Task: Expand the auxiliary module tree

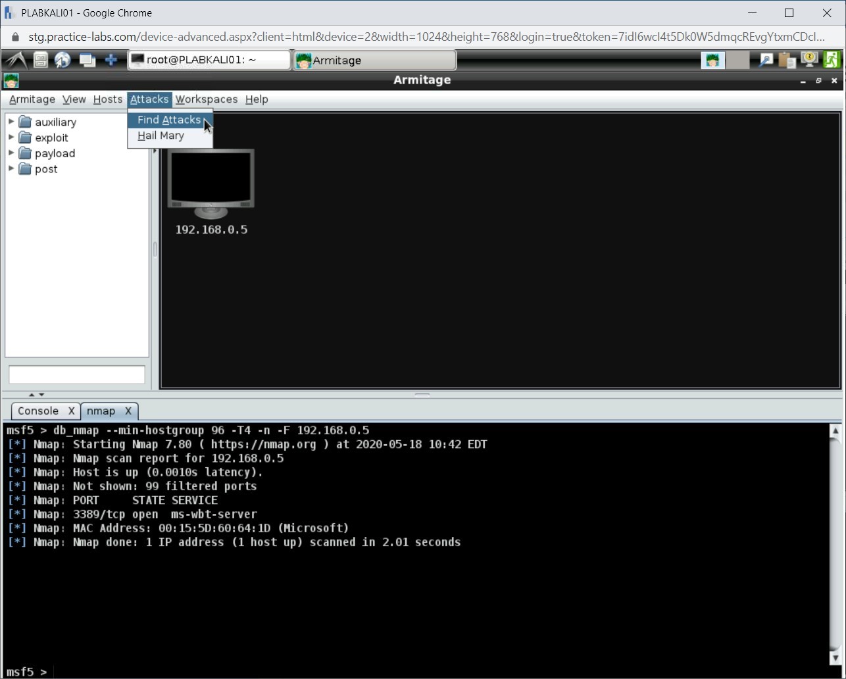Action: click(x=11, y=122)
